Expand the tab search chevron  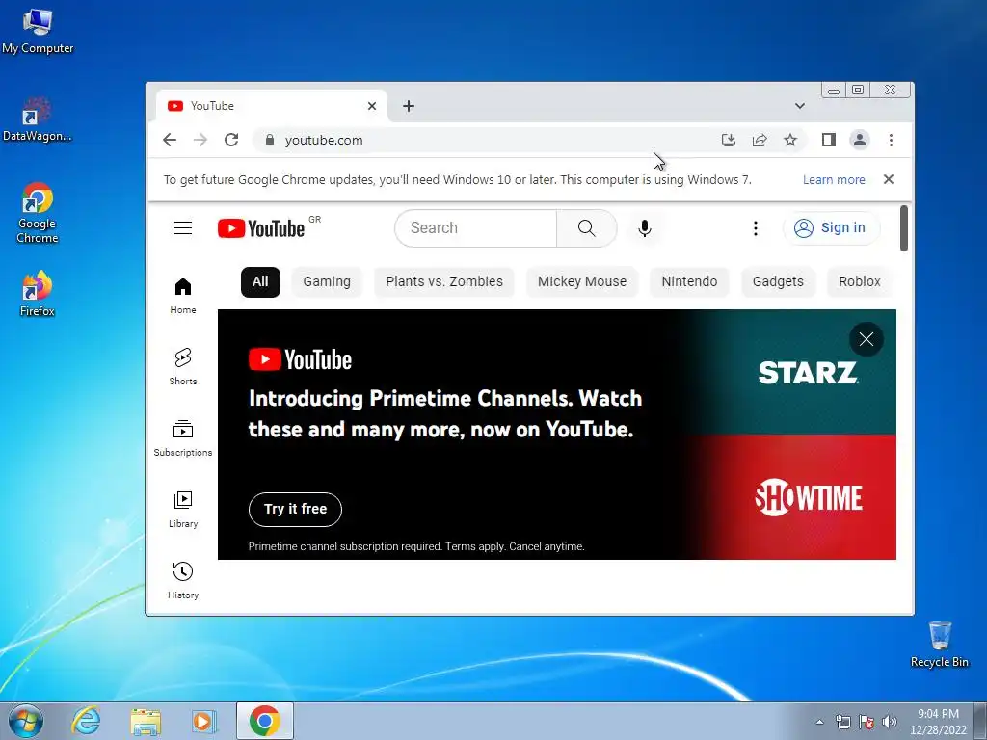coord(800,106)
